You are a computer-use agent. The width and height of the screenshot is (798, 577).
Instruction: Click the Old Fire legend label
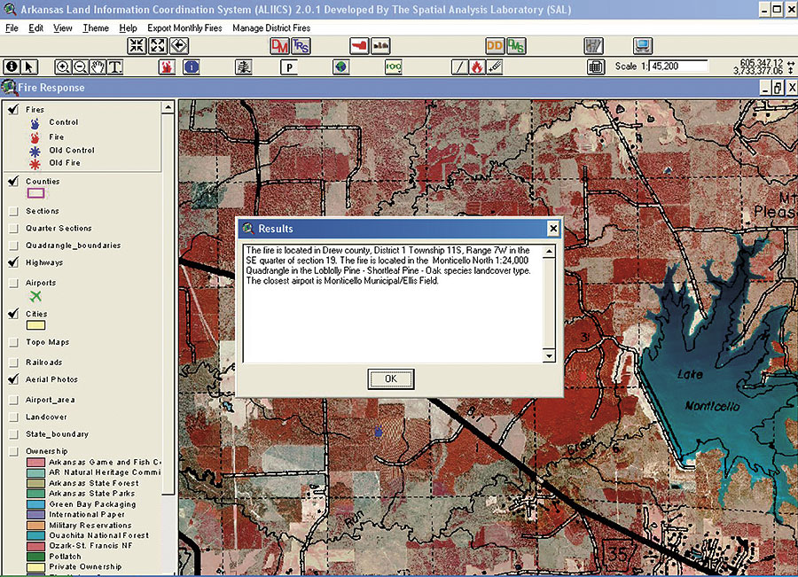pyautogui.click(x=65, y=163)
